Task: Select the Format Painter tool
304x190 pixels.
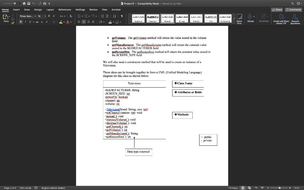Action: (13, 23)
